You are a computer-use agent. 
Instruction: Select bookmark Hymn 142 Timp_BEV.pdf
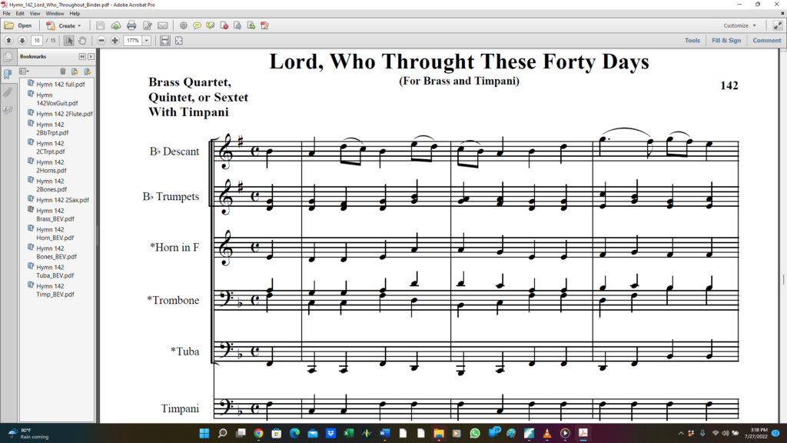(55, 290)
